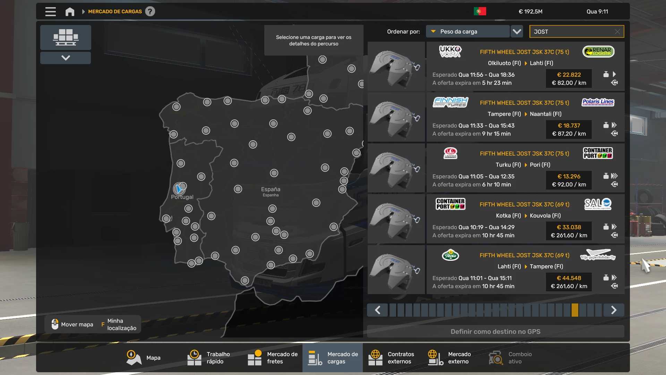Go to the previous page of cargo listings
666x375 pixels.
[377, 310]
